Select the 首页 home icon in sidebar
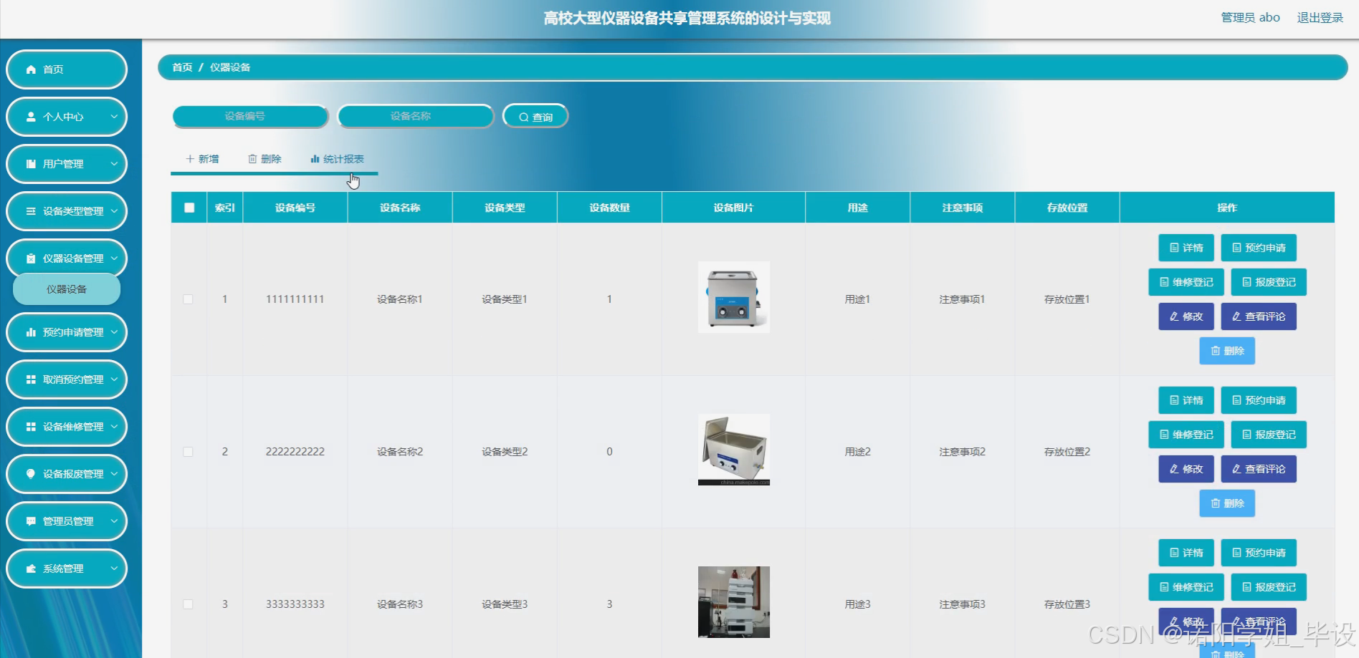The height and width of the screenshot is (658, 1359). pyautogui.click(x=30, y=69)
